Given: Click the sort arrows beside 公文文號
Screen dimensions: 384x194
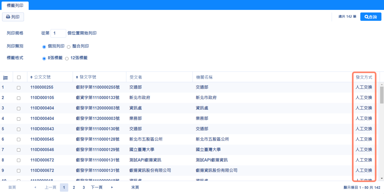Looking at the screenshot, I should point(32,77).
